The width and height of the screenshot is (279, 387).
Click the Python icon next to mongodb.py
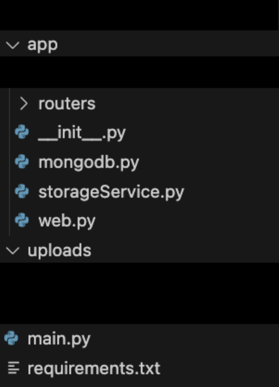22,162
